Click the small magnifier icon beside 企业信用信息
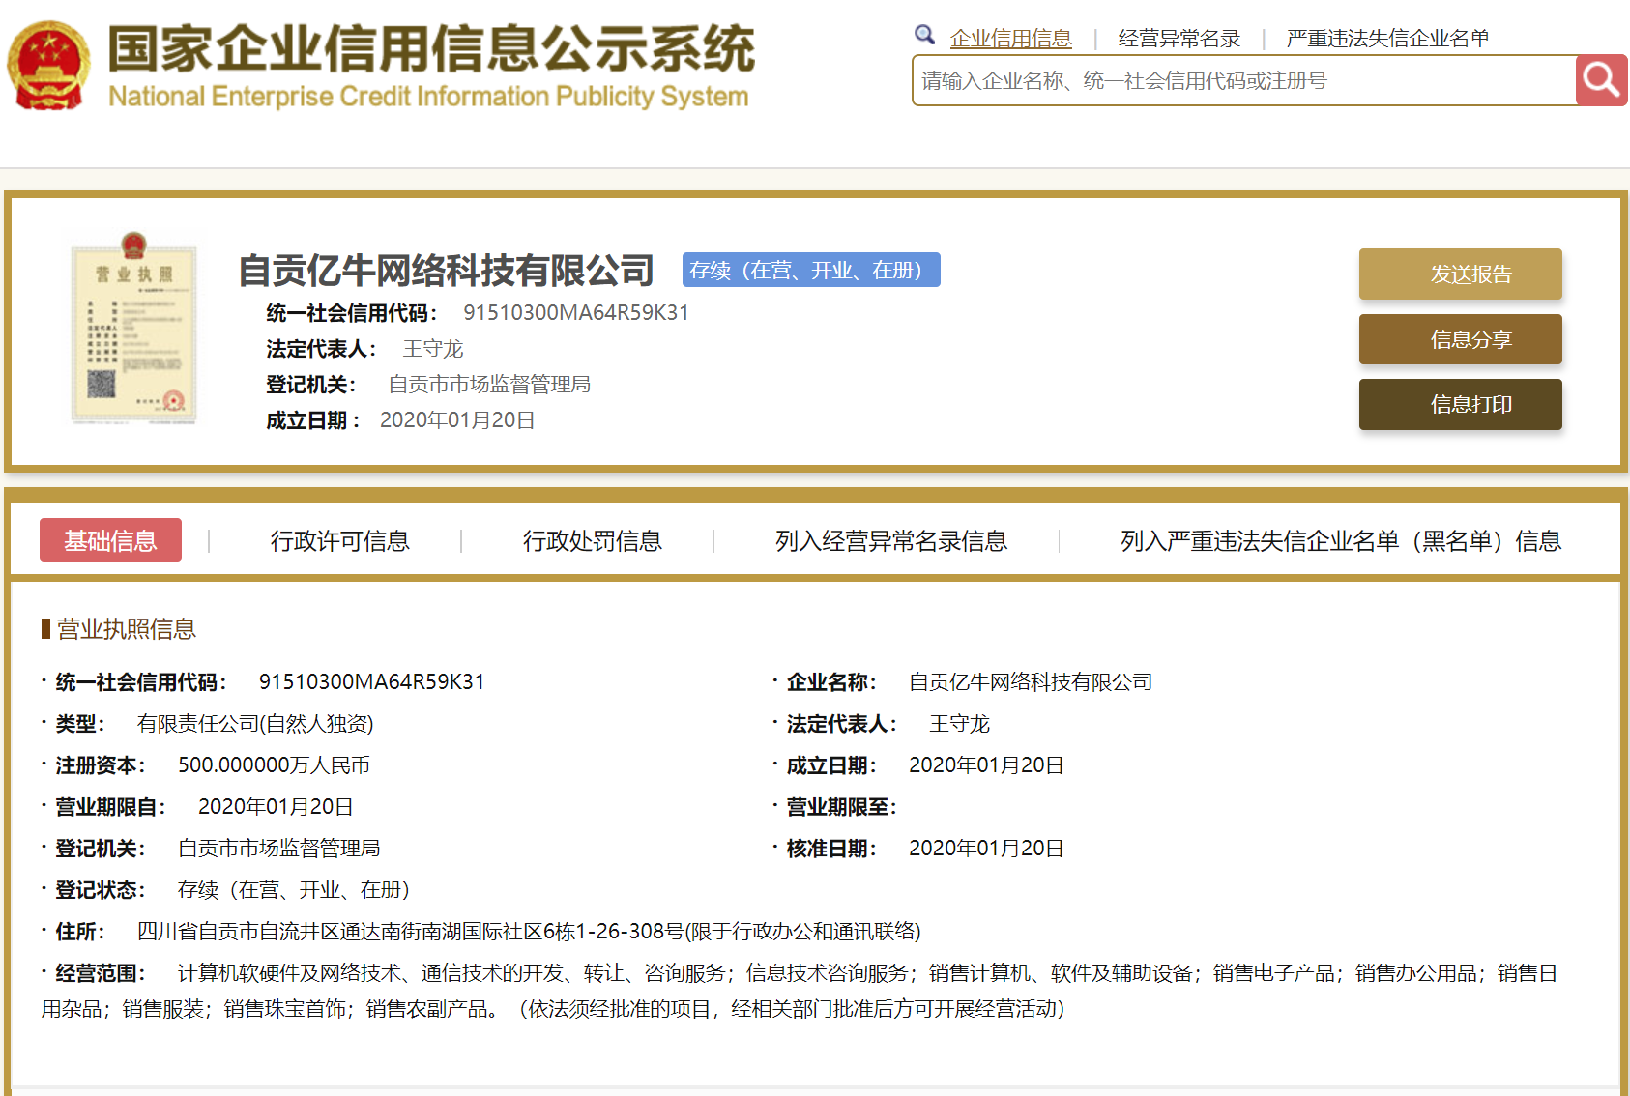The width and height of the screenshot is (1630, 1096). 924,36
